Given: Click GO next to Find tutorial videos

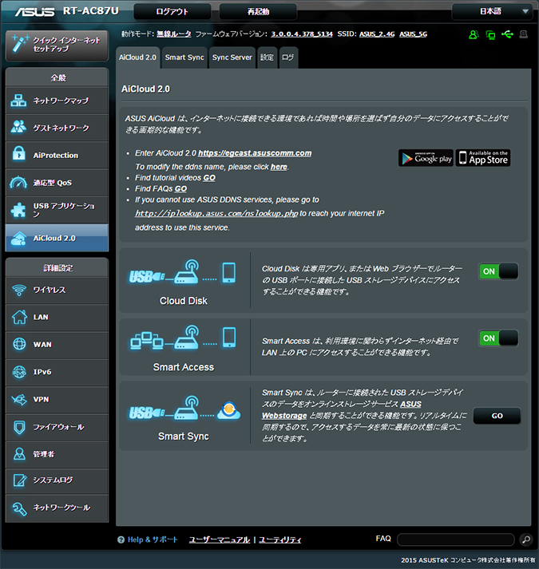Looking at the screenshot, I should [x=209, y=178].
